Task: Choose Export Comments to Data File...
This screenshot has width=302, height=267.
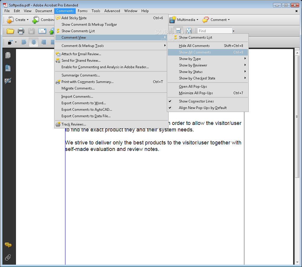Action: coord(111,116)
